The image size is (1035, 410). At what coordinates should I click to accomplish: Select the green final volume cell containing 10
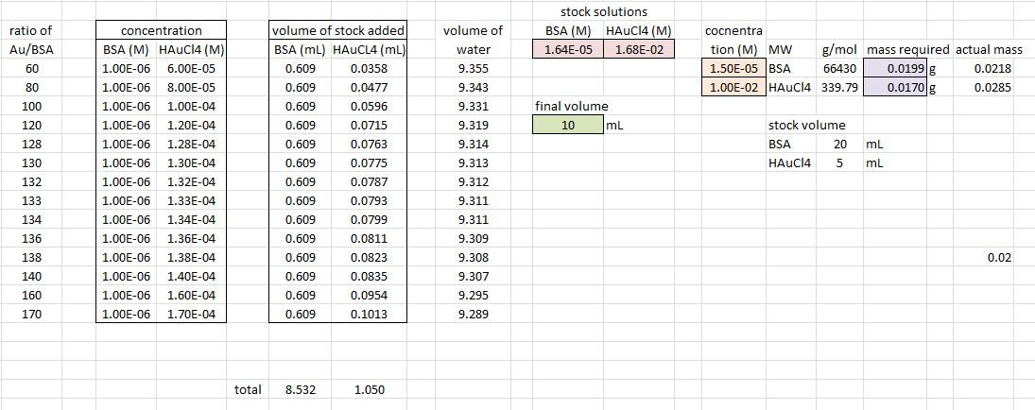567,125
